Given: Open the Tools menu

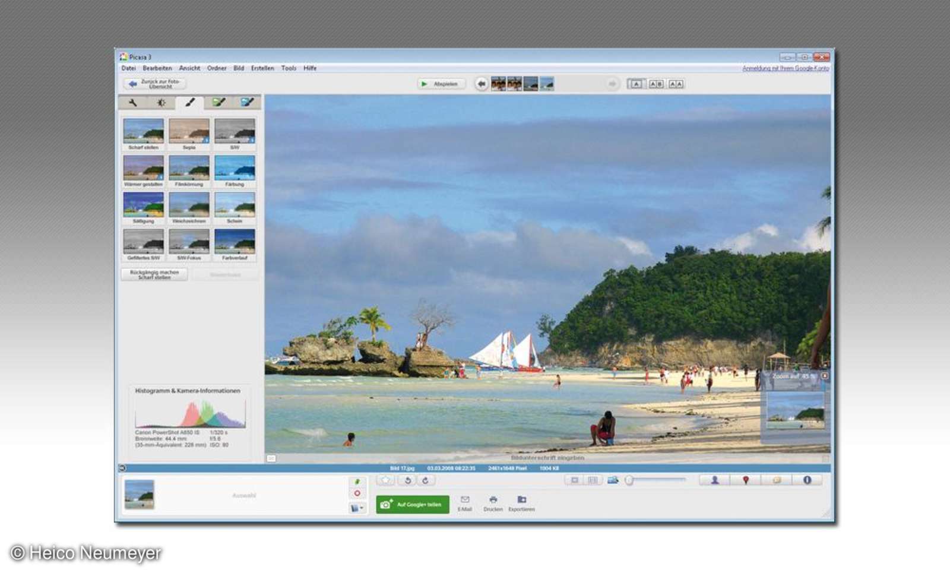Looking at the screenshot, I should tap(289, 68).
